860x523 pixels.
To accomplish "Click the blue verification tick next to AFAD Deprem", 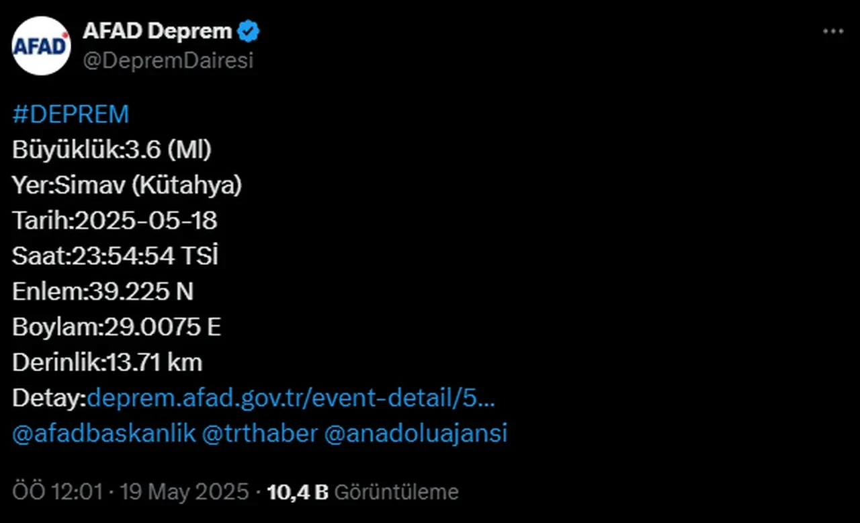I will pyautogui.click(x=249, y=30).
